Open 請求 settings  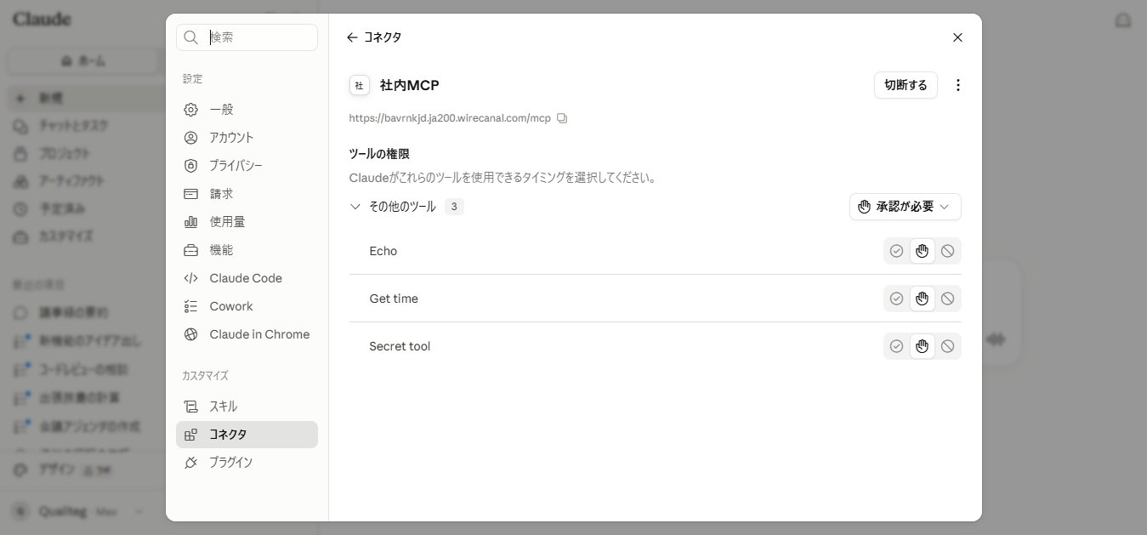(x=247, y=194)
